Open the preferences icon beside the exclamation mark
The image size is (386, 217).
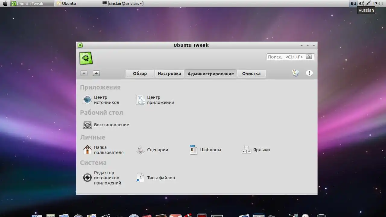(x=296, y=73)
